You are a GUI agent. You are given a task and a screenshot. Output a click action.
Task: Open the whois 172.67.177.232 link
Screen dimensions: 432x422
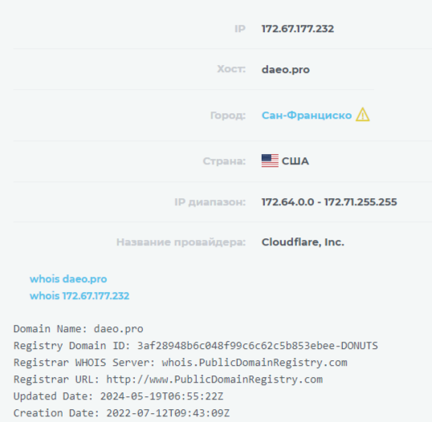[79, 296]
